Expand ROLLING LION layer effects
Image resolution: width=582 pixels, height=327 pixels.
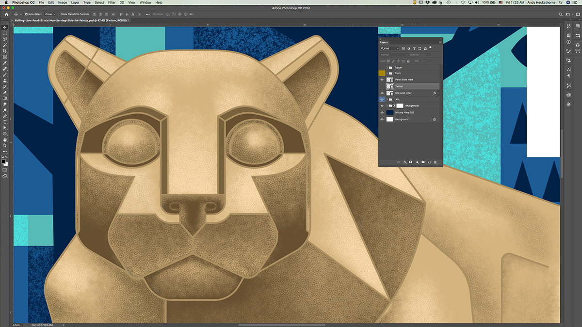coord(438,93)
